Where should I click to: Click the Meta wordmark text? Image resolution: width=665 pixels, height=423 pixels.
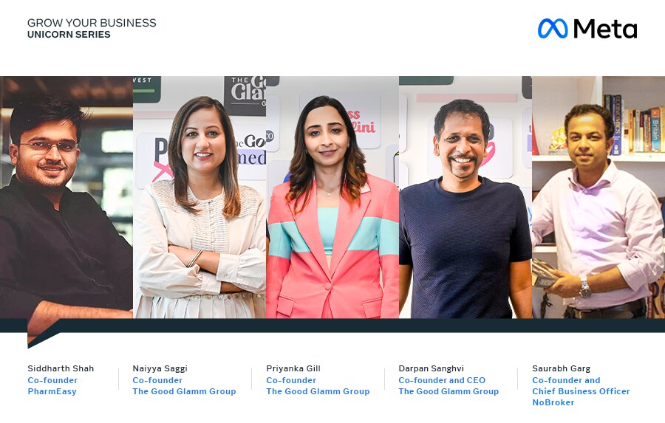pos(605,29)
